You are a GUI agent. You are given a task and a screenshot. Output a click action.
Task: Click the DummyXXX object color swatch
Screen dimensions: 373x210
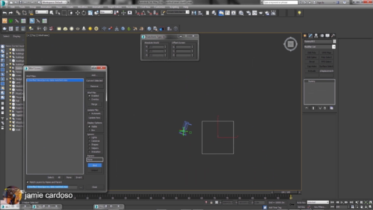coord(335,41)
